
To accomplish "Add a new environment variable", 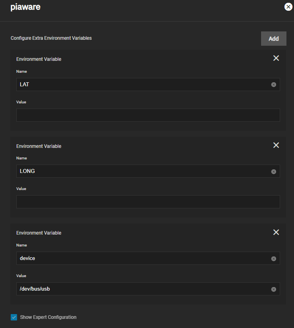I will coord(273,39).
